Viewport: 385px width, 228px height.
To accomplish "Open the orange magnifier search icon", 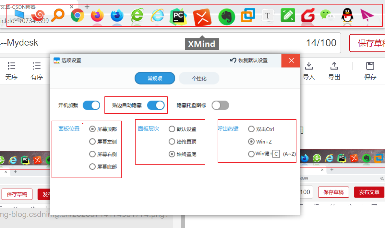I will (x=58, y=15).
